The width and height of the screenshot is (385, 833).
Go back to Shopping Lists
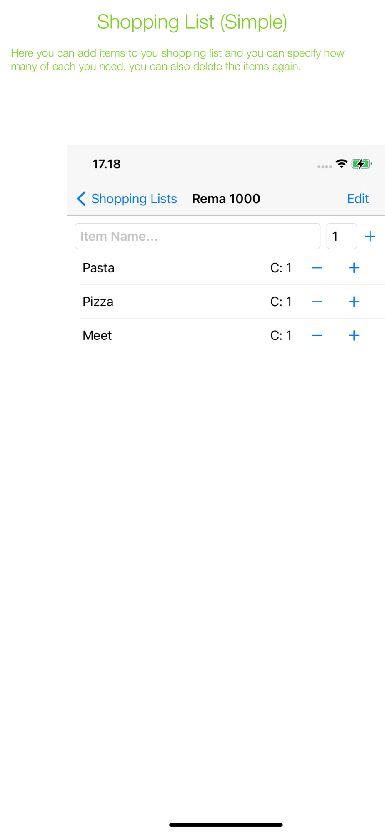click(134, 199)
